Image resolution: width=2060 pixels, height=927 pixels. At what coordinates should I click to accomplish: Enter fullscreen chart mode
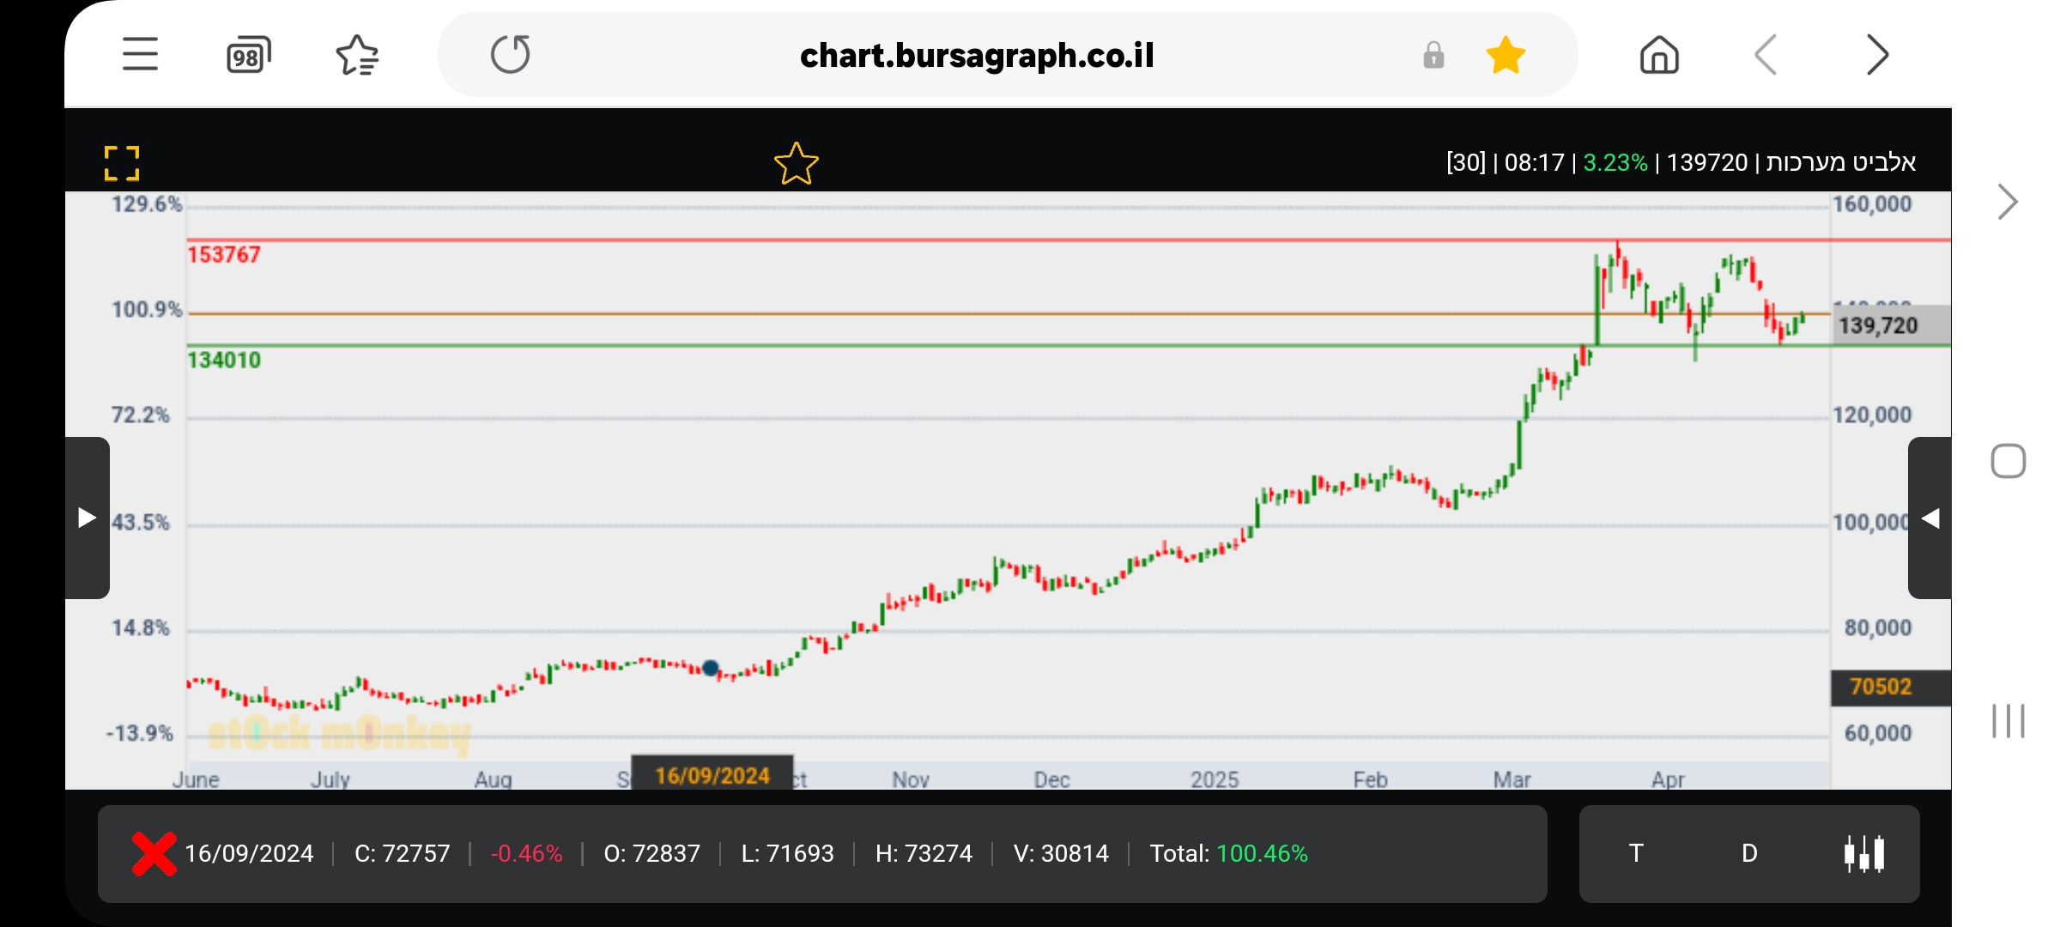122,163
